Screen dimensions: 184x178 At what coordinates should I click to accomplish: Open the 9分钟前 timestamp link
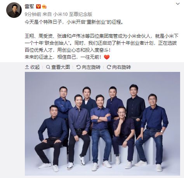point(33,14)
